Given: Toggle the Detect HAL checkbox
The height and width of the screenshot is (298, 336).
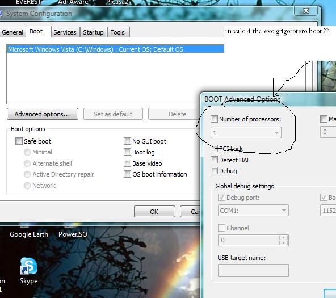Looking at the screenshot, I should [x=214, y=160].
